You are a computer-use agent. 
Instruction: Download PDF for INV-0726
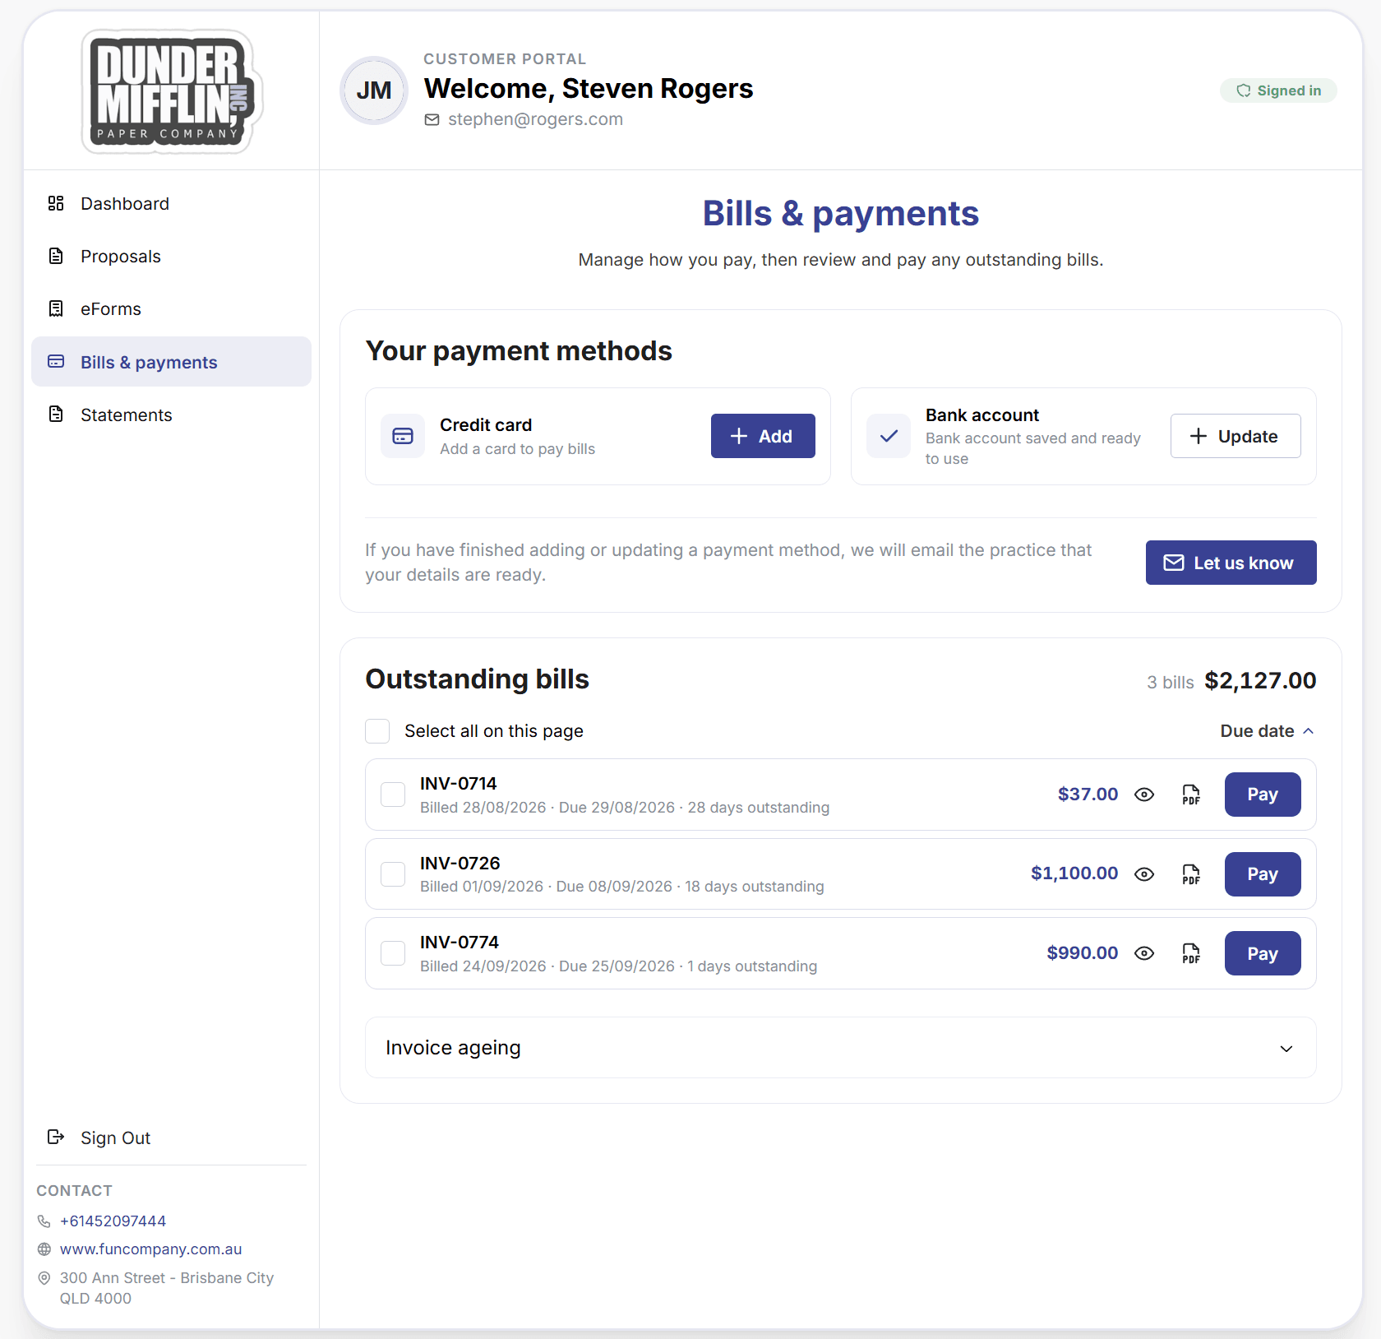point(1191,874)
